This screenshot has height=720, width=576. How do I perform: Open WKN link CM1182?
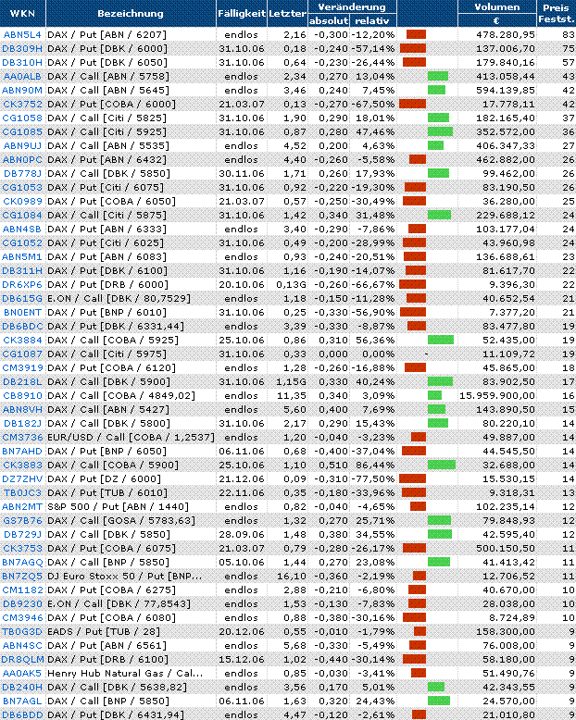pyautogui.click(x=22, y=590)
